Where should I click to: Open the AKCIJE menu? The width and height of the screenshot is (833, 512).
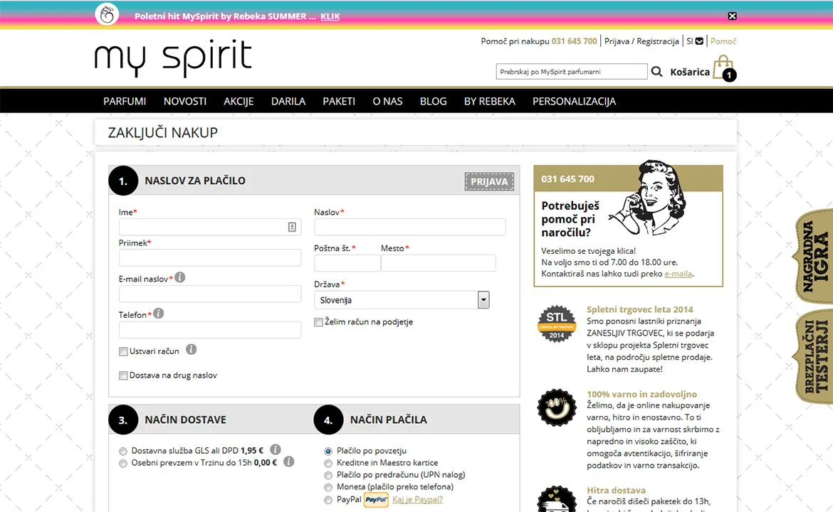click(239, 101)
